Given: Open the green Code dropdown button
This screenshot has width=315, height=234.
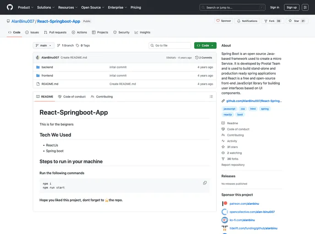Looking at the screenshot, I should pyautogui.click(x=205, y=46).
